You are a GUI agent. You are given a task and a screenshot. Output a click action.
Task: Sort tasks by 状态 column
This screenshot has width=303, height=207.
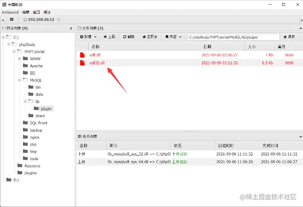point(178,146)
